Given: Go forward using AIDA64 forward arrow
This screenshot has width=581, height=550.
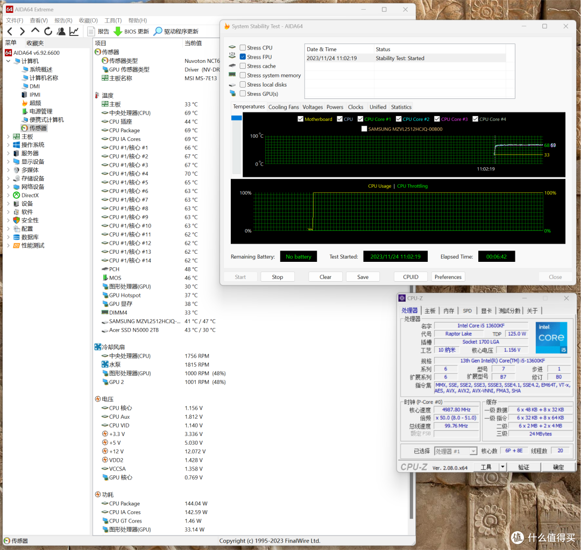Looking at the screenshot, I should (x=22, y=32).
